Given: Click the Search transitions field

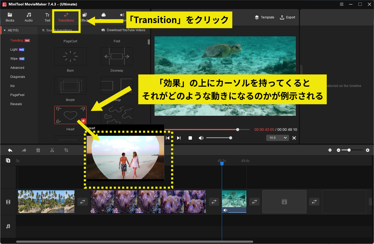Looking at the screenshot, I should (58, 30).
